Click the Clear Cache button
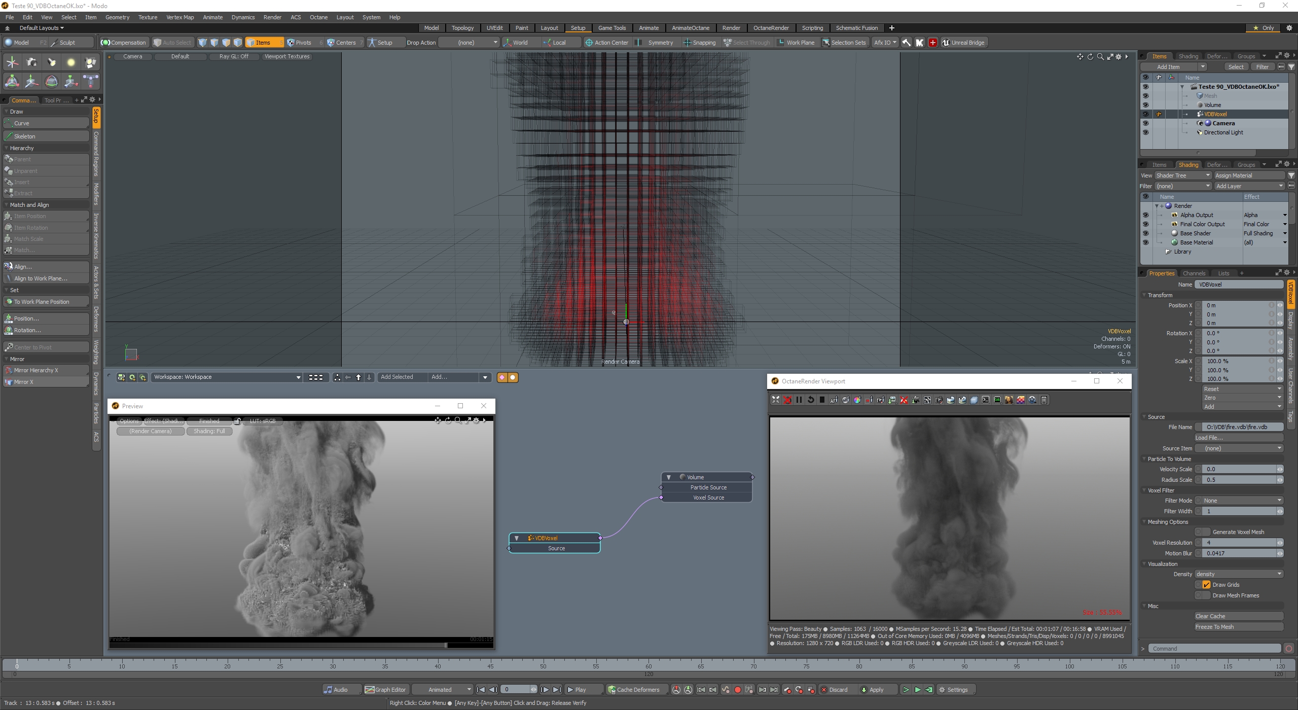The height and width of the screenshot is (710, 1298). click(1238, 616)
